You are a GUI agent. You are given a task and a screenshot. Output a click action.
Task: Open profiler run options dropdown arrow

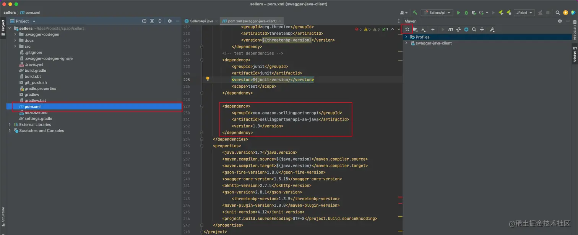(x=487, y=13)
